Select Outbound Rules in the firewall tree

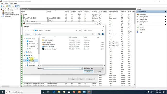pos(9,13)
